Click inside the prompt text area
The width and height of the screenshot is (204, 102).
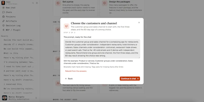(102, 49)
